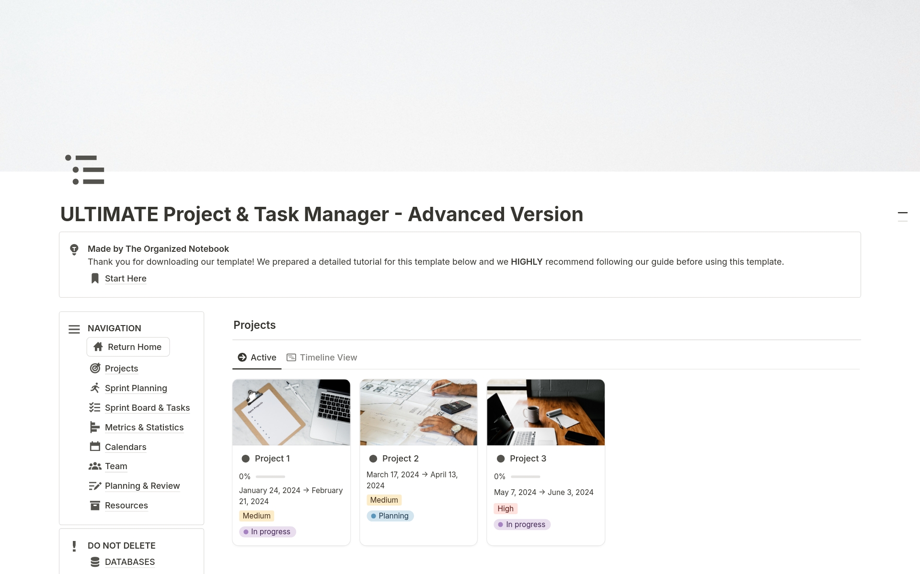Open the Project 3 card thumbnail image

pos(545,412)
